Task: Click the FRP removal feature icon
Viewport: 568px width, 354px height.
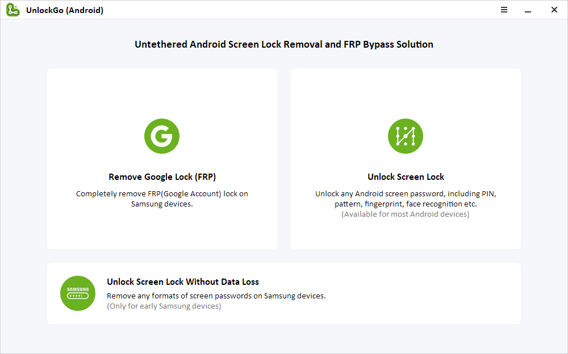Action: tap(162, 136)
